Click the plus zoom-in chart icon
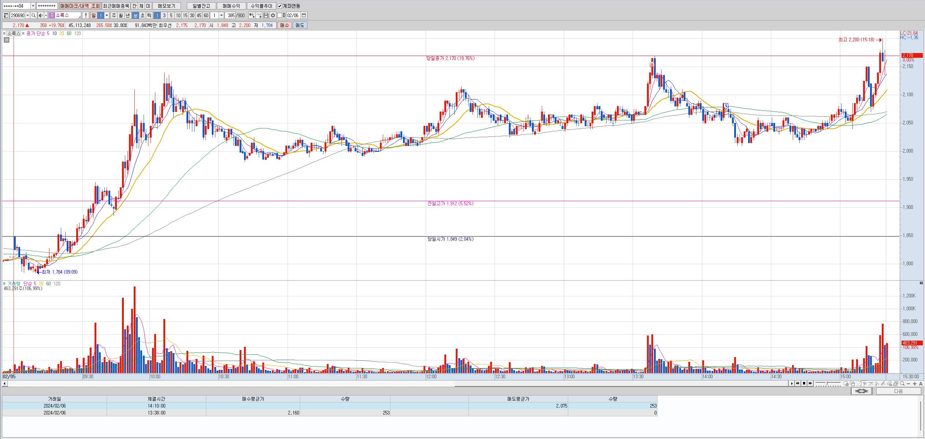This screenshot has width=925, height=439. 915,383
